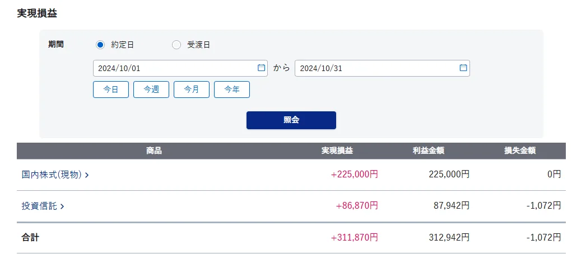Click the 商品 column header
This screenshot has height=254, width=572.
tap(154, 150)
